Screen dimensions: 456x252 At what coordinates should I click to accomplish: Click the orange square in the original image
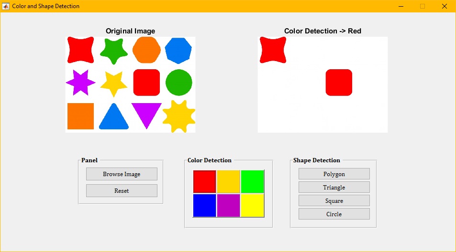click(x=80, y=116)
